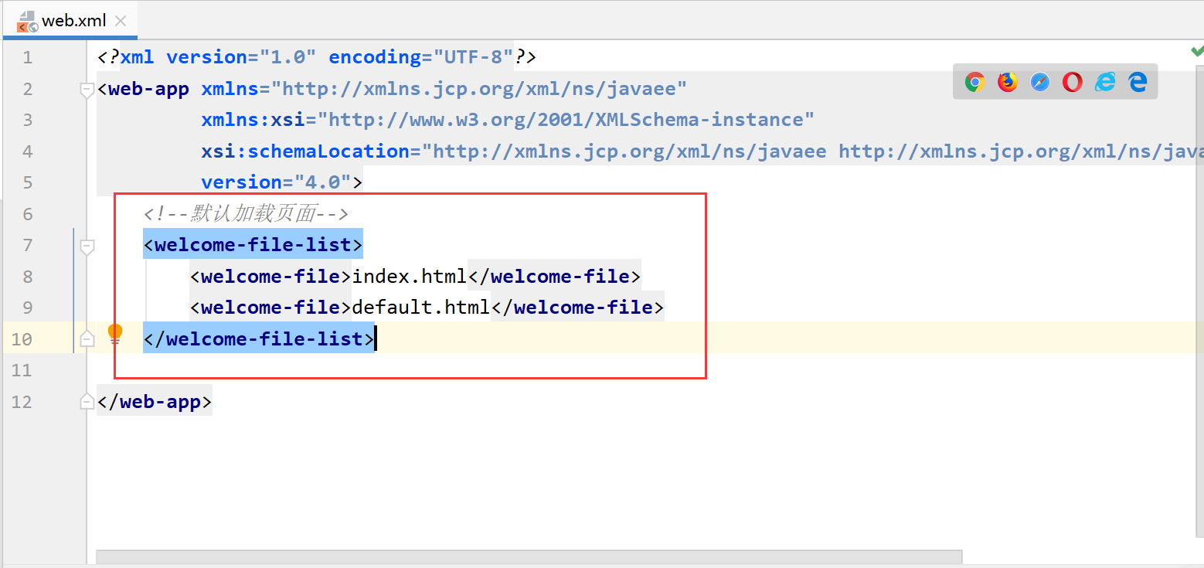Image resolution: width=1204 pixels, height=568 pixels.
Task: Open web.xml preview in Safari
Action: coord(1040,82)
